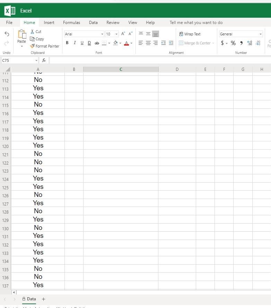Toggle underline formatting
This screenshot has height=308, width=271.
coord(82,43)
